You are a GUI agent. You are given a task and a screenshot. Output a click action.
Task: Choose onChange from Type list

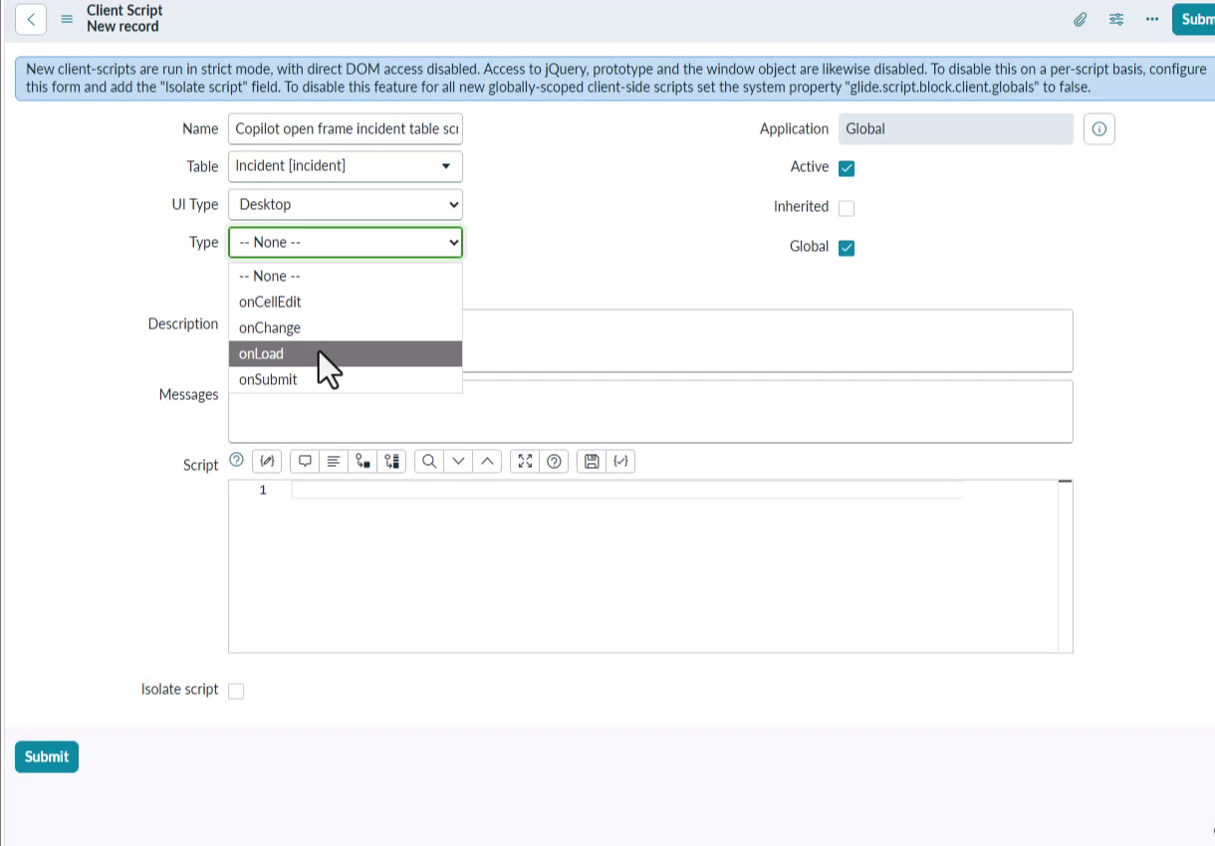pyautogui.click(x=346, y=327)
